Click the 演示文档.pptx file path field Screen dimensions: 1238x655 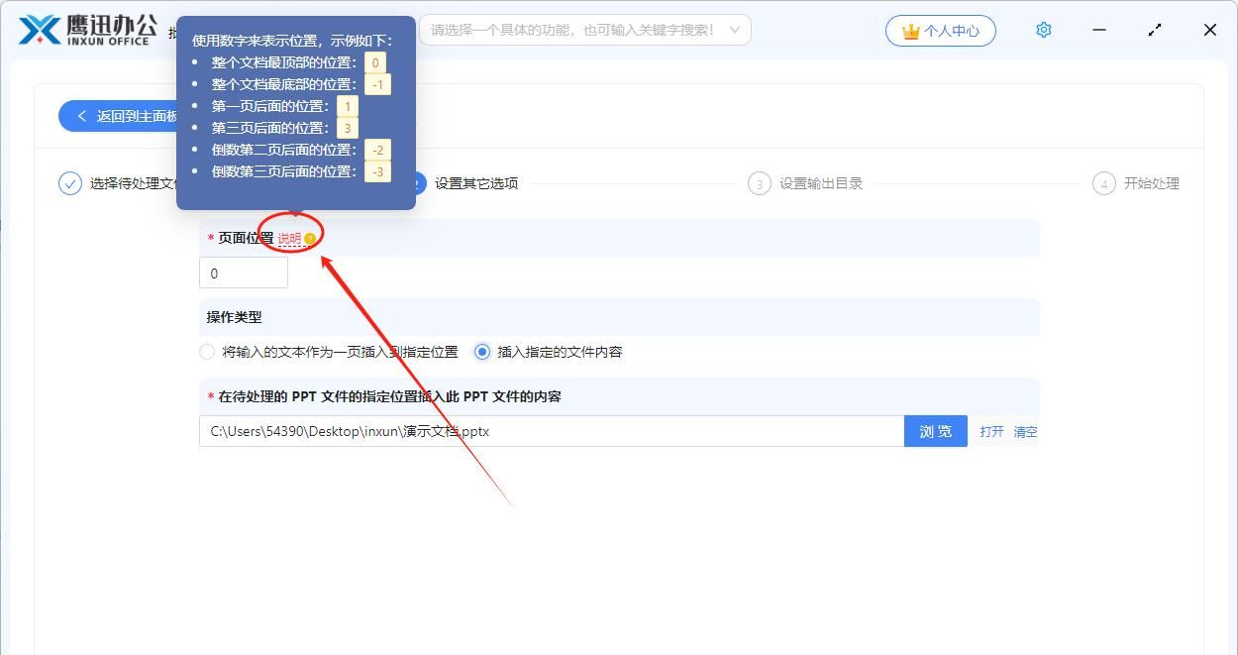pos(551,431)
